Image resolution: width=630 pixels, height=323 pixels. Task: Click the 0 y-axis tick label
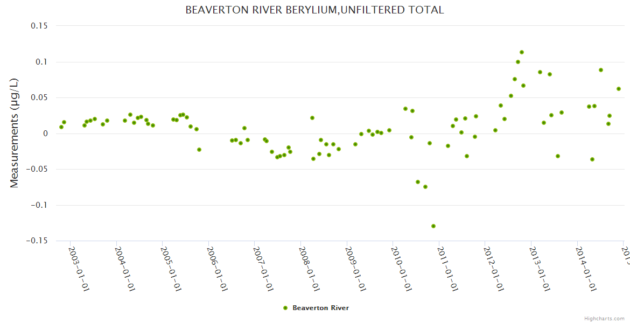point(45,134)
